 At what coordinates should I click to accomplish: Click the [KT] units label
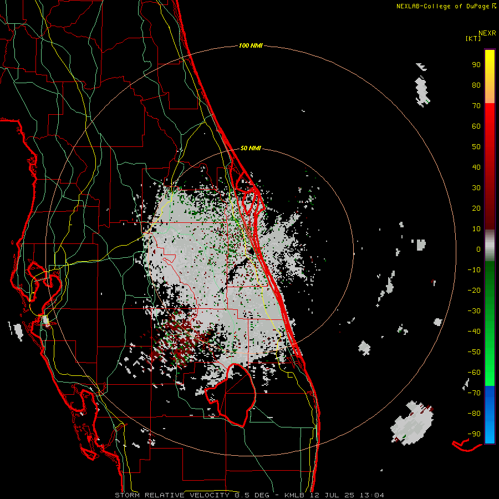(x=473, y=38)
